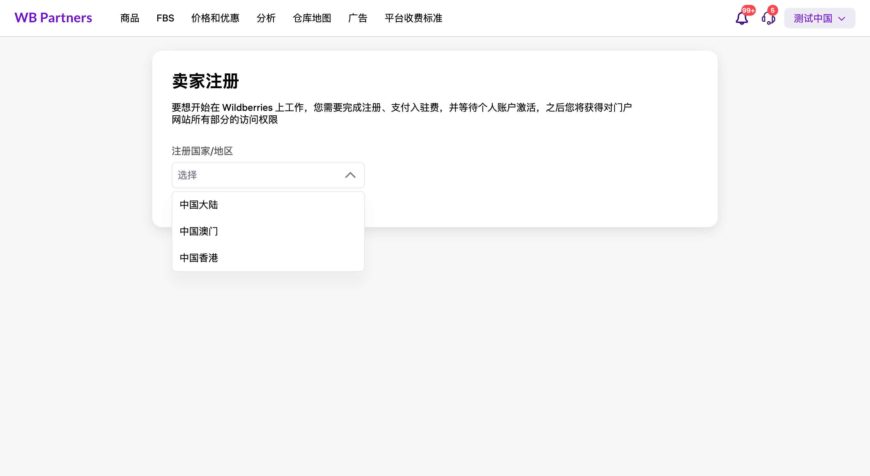This screenshot has width=870, height=476.
Task: Select 中国大陆 from the list
Action: (x=199, y=205)
